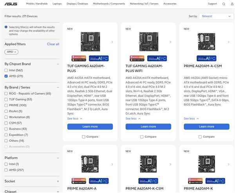Click Learn more for TUF GAMING A620AM-PLUS
Viewport: 235px width, 193px height.
tap(90, 127)
